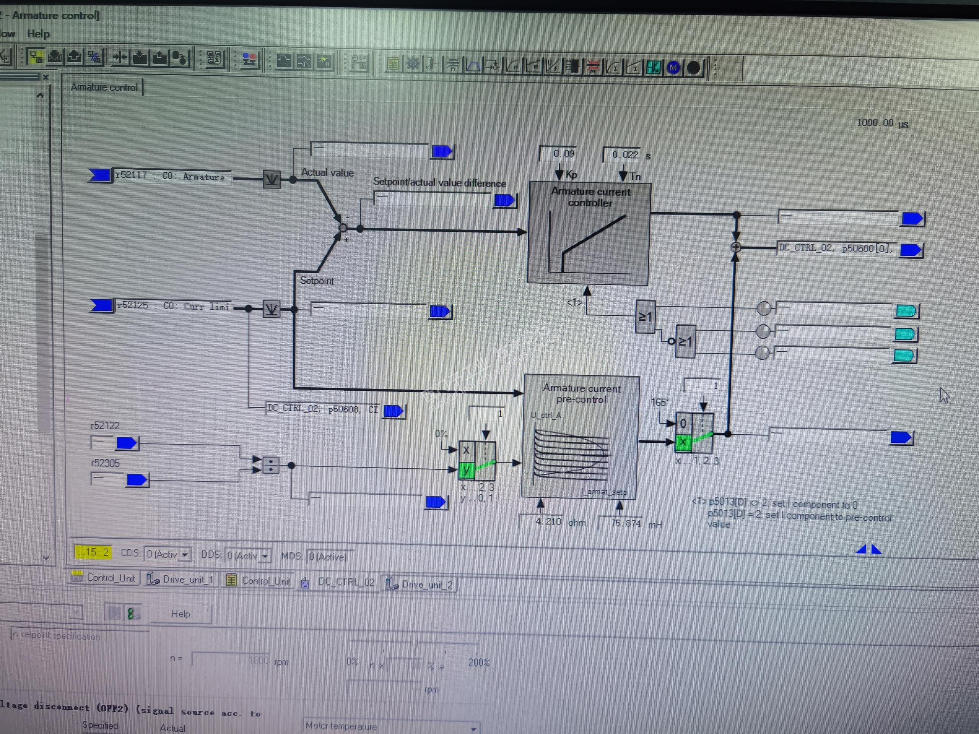
Task: Open the Help menu
Action: point(38,34)
